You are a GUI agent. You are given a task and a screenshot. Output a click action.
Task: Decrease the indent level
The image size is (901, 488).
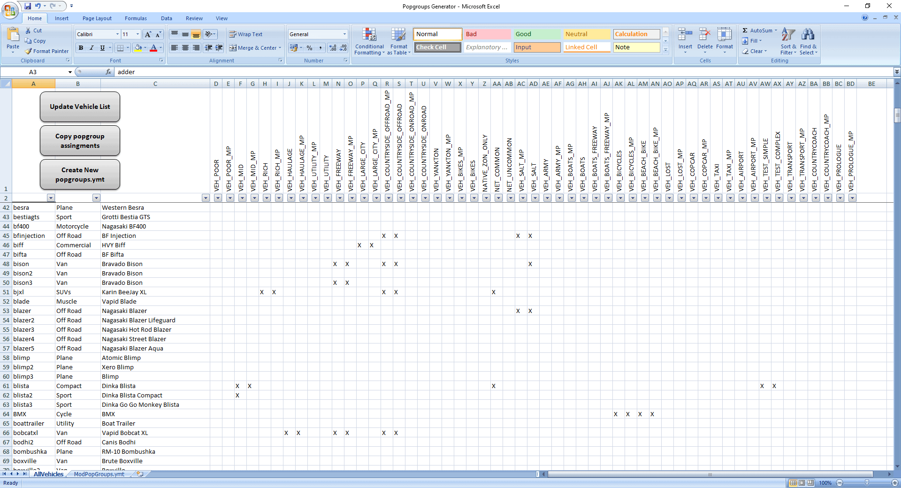click(208, 48)
